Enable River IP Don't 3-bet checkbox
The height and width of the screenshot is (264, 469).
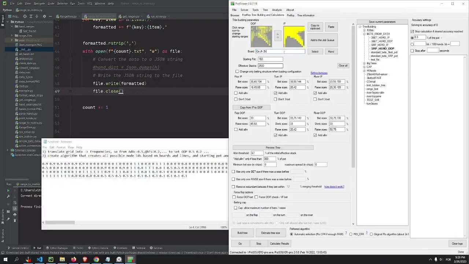click(315, 99)
